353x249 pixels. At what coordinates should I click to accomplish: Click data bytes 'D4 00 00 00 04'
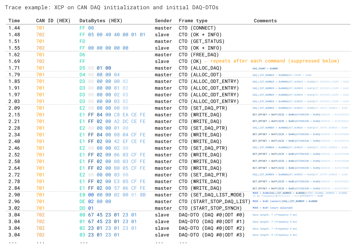pyautogui.click(x=100, y=75)
